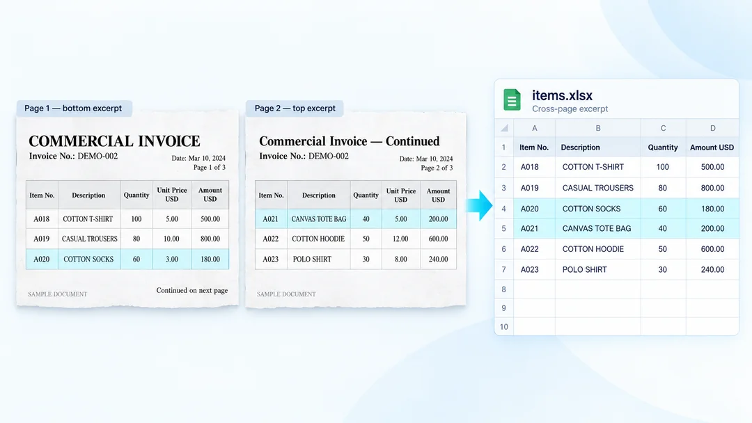Select the Page 2 — top excerpt tab
Viewport: 752px width, 423px height.
pos(295,109)
